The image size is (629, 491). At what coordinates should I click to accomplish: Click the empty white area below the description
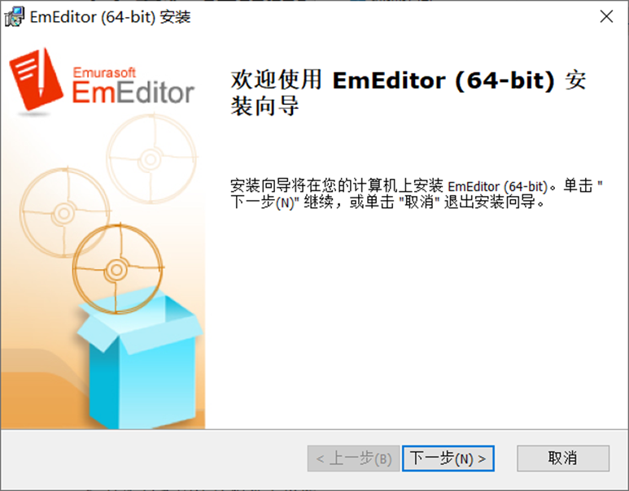tap(417, 320)
